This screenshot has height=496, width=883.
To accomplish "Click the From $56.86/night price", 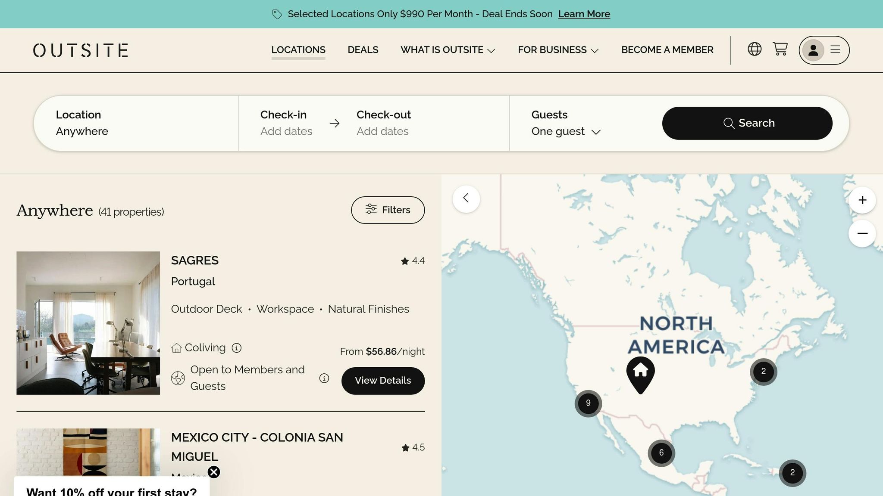I will tap(382, 352).
